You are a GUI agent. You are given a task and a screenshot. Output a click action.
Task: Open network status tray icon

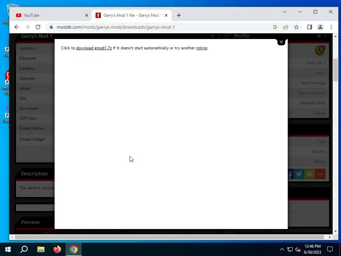coord(290,249)
